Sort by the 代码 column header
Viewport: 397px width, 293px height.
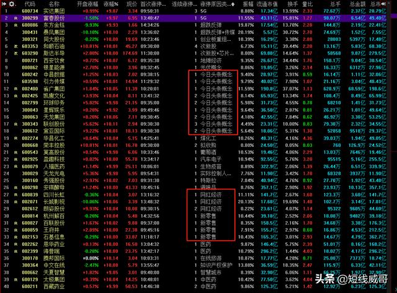(x=30, y=4)
